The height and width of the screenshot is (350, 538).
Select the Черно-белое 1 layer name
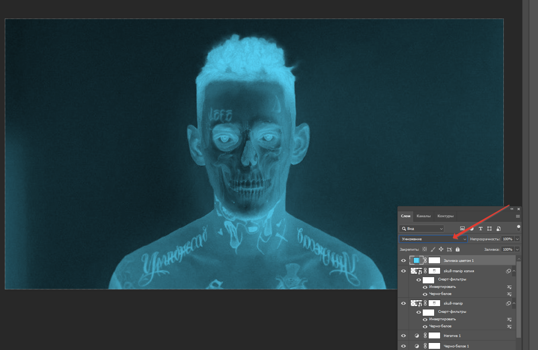456,346
